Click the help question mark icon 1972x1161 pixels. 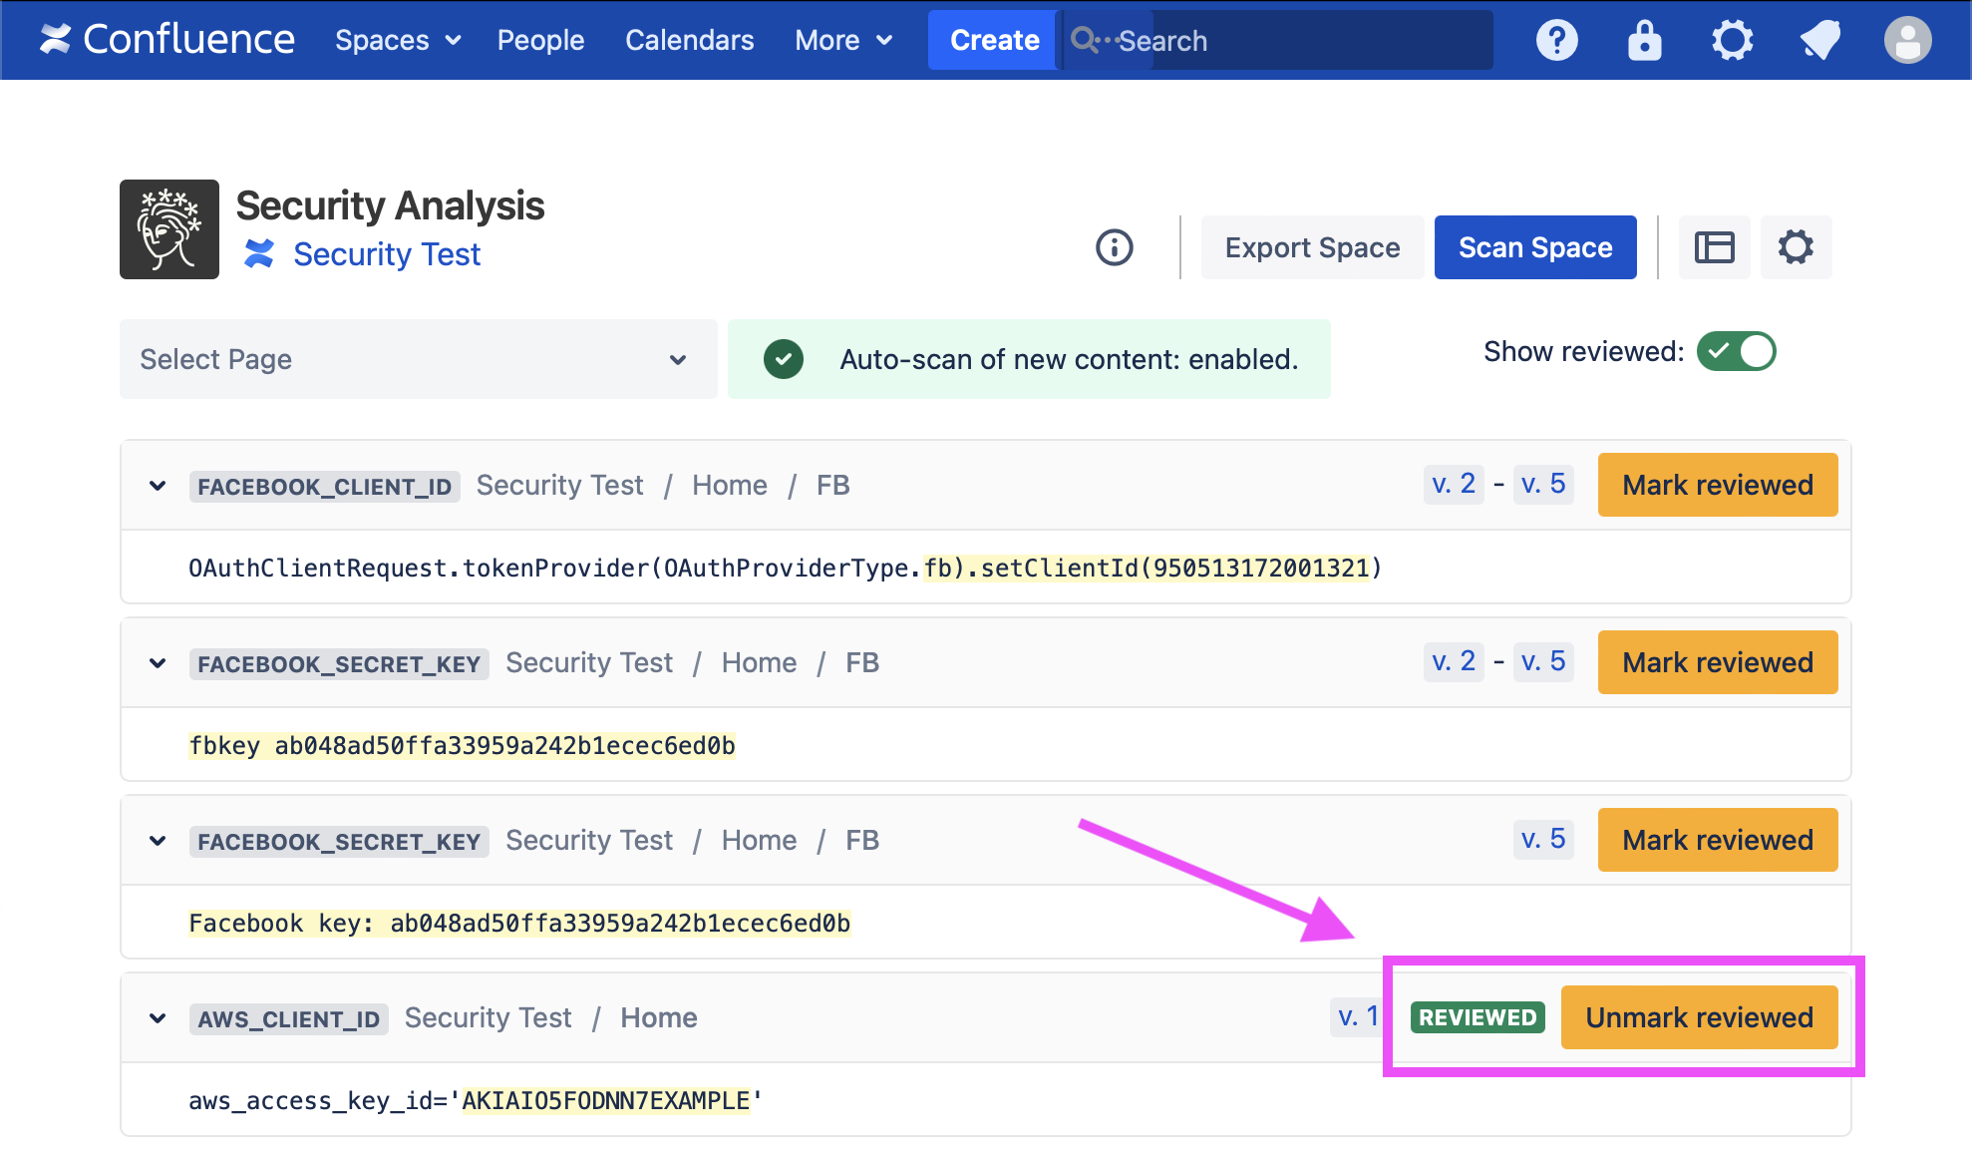[x=1556, y=41]
